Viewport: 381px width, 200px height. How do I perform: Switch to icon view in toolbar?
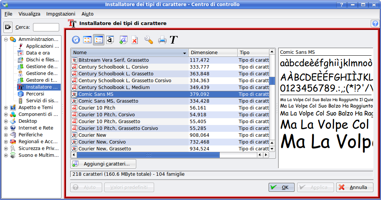click(87, 39)
